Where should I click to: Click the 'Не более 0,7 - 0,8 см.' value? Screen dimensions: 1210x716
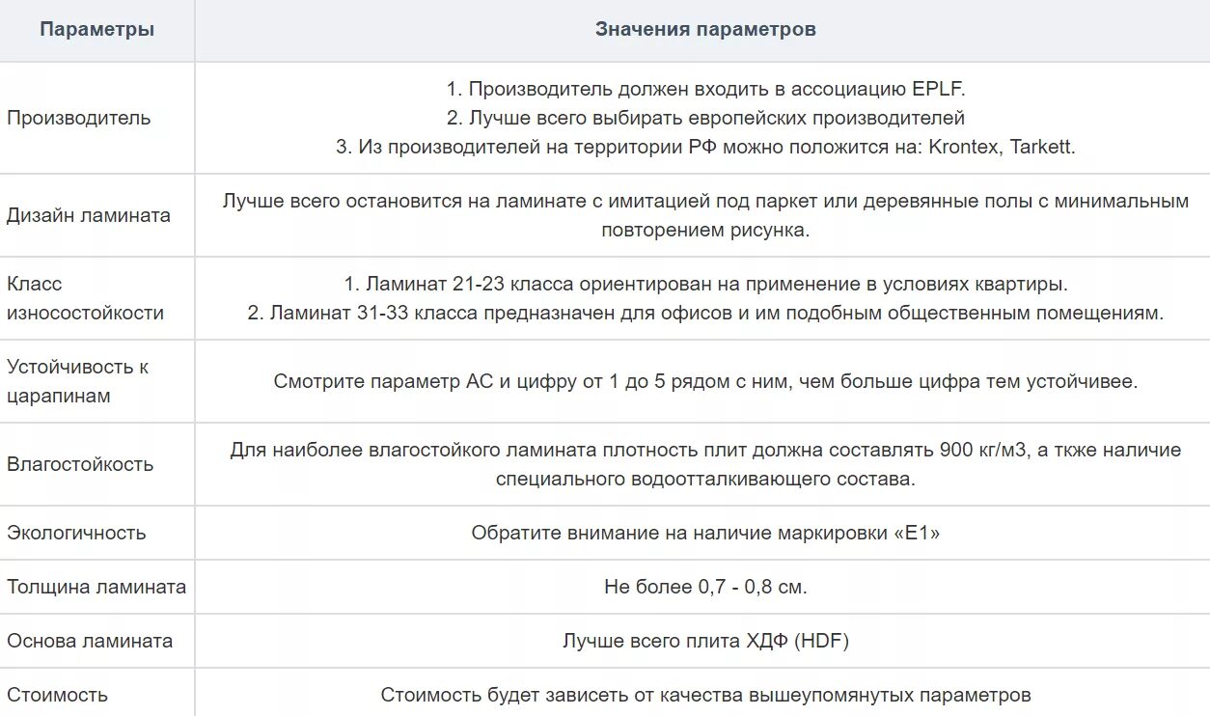click(705, 587)
